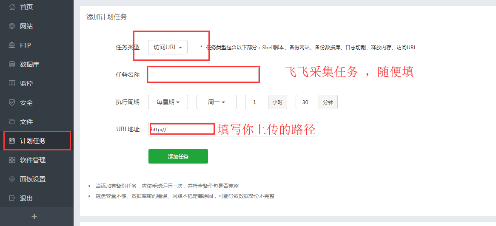Click the 执行周期 label
Image resolution: width=496 pixels, height=226 pixels.
tap(128, 102)
